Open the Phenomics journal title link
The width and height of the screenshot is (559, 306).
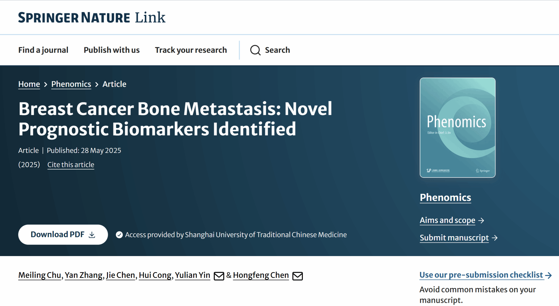[x=445, y=197]
